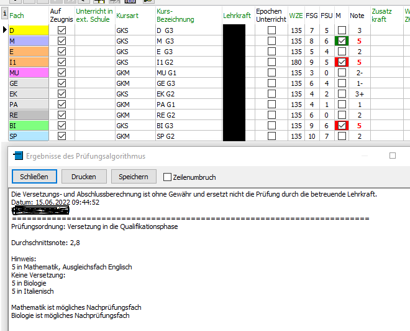Select the grey GE subject cell
Screen dimensions: 410x331
click(29, 83)
